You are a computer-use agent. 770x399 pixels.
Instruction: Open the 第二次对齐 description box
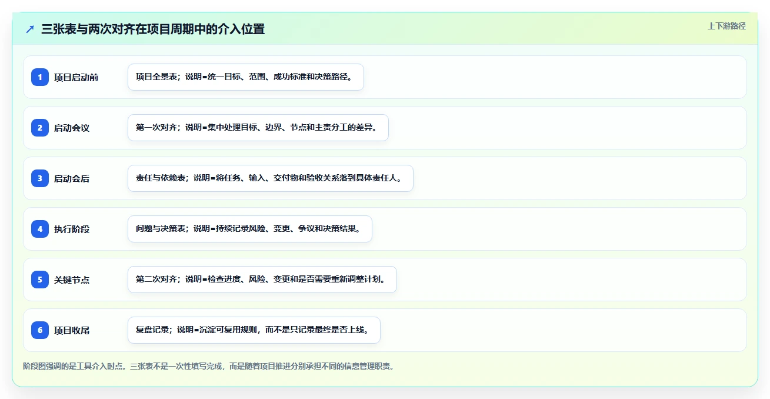262,280
